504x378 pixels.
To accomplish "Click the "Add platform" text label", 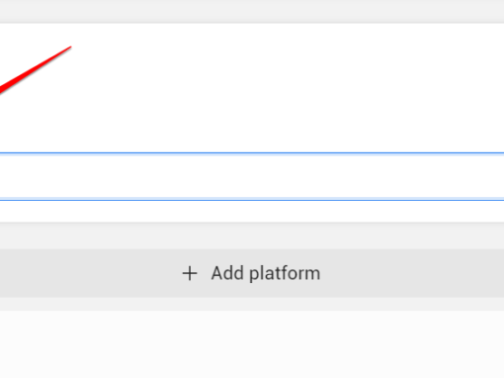I will (266, 273).
